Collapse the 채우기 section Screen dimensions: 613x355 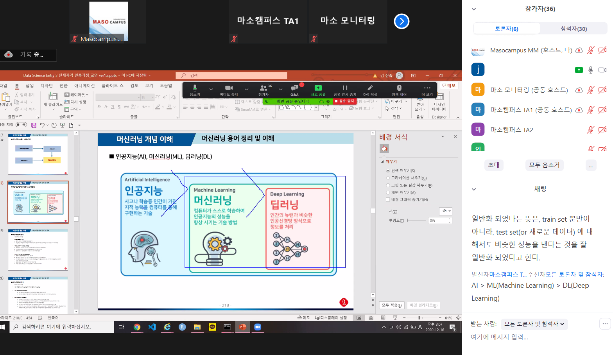(x=383, y=161)
